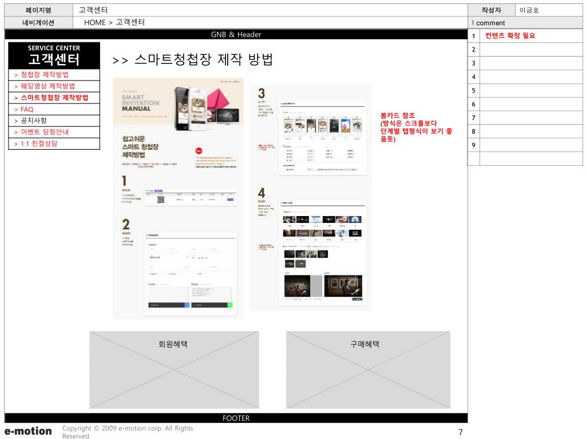The height and width of the screenshot is (439, 586).
Task: Click the e-motion logo
Action: pos(28,431)
